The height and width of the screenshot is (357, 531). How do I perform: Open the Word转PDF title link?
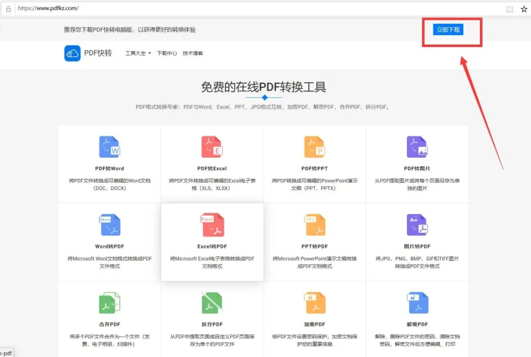point(110,246)
